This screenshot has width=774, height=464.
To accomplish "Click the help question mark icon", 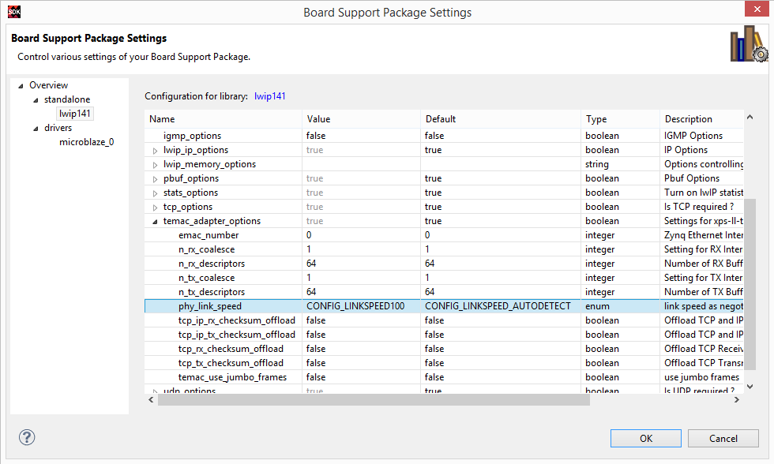I will 27,437.
